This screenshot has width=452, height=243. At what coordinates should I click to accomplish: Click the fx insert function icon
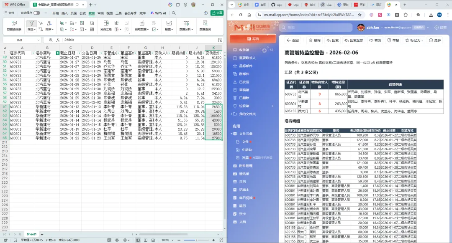click(x=58, y=40)
